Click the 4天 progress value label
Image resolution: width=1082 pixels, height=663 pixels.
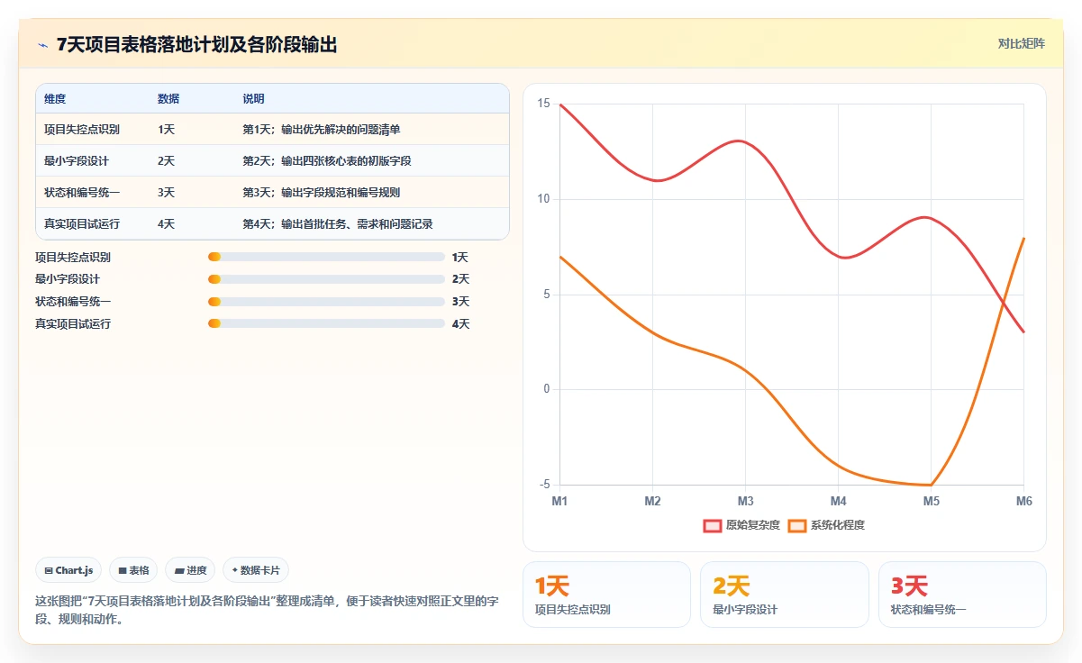pyautogui.click(x=460, y=323)
